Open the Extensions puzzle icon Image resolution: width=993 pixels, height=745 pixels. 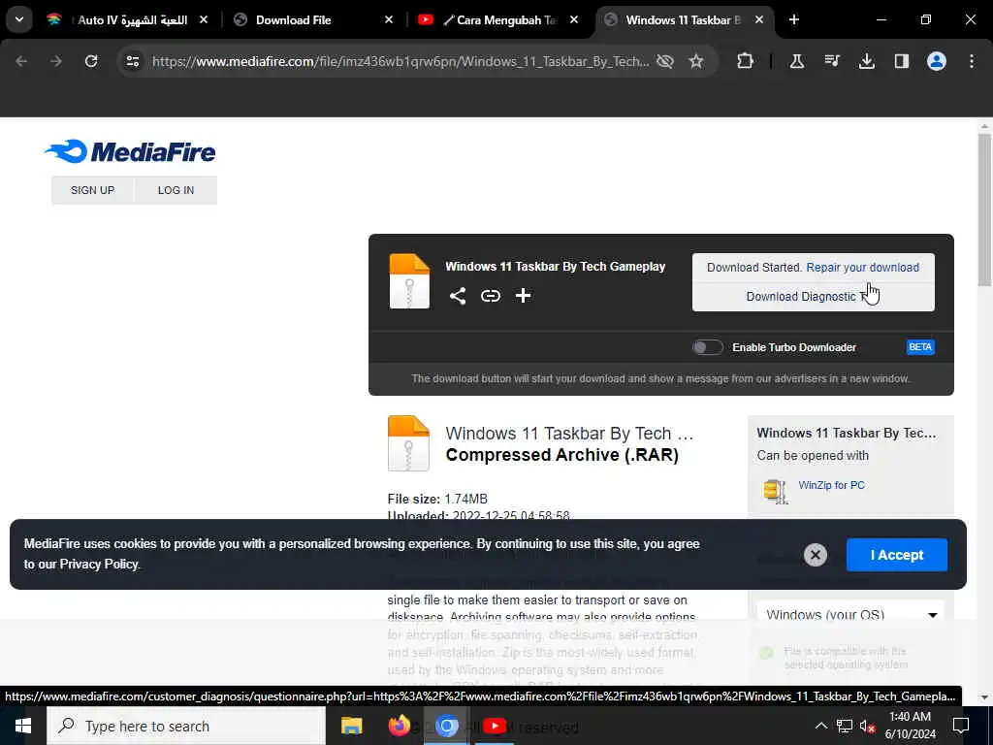tap(746, 61)
